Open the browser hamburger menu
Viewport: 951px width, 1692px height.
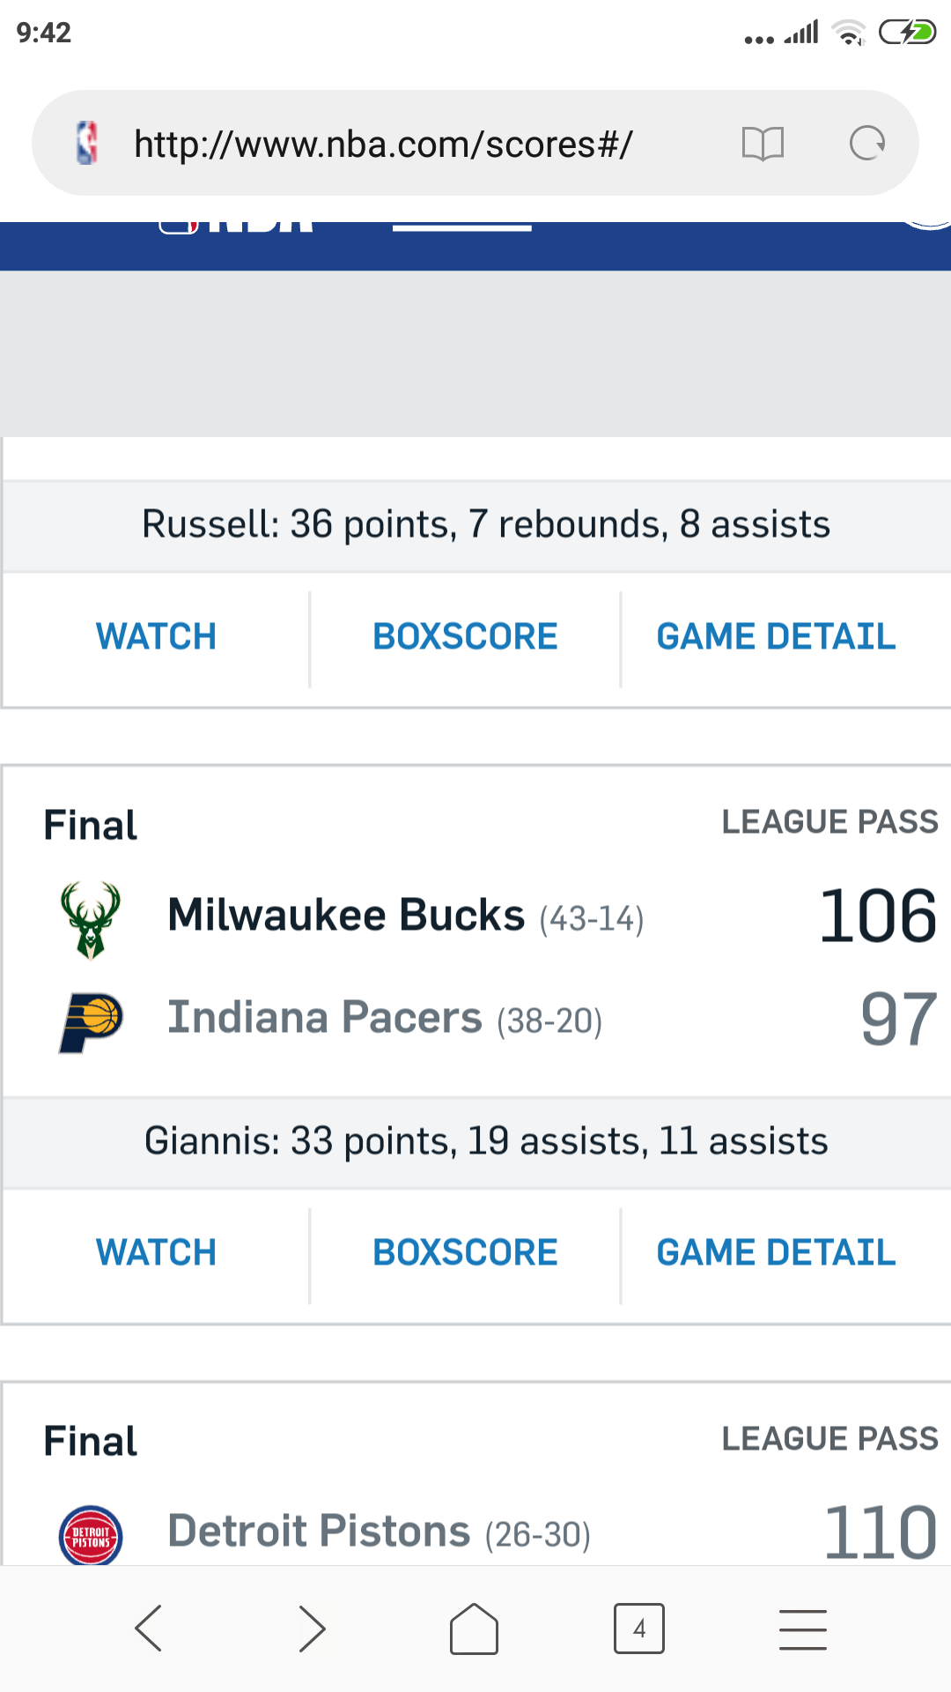click(x=802, y=1628)
